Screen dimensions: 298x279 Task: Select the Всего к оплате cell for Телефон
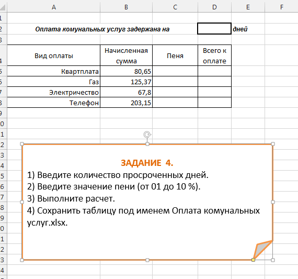tap(214, 103)
